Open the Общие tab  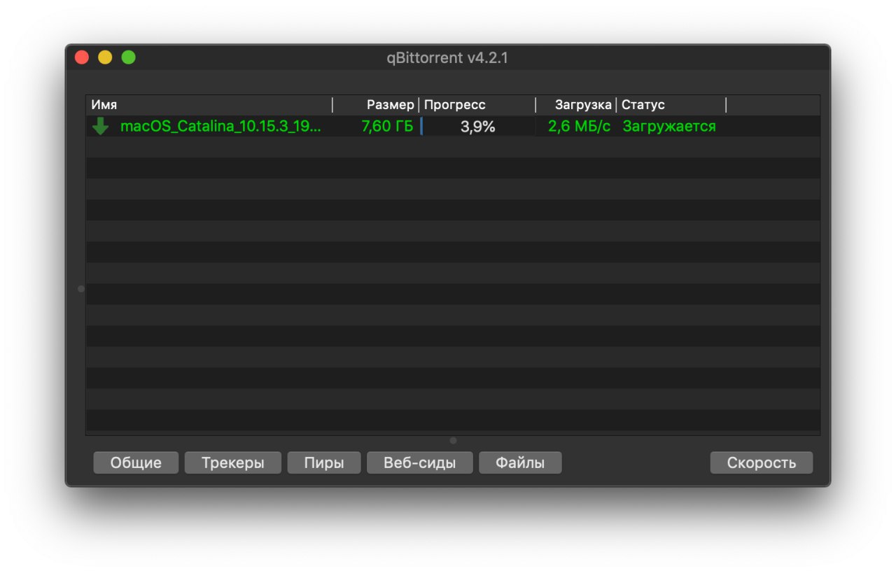click(136, 462)
